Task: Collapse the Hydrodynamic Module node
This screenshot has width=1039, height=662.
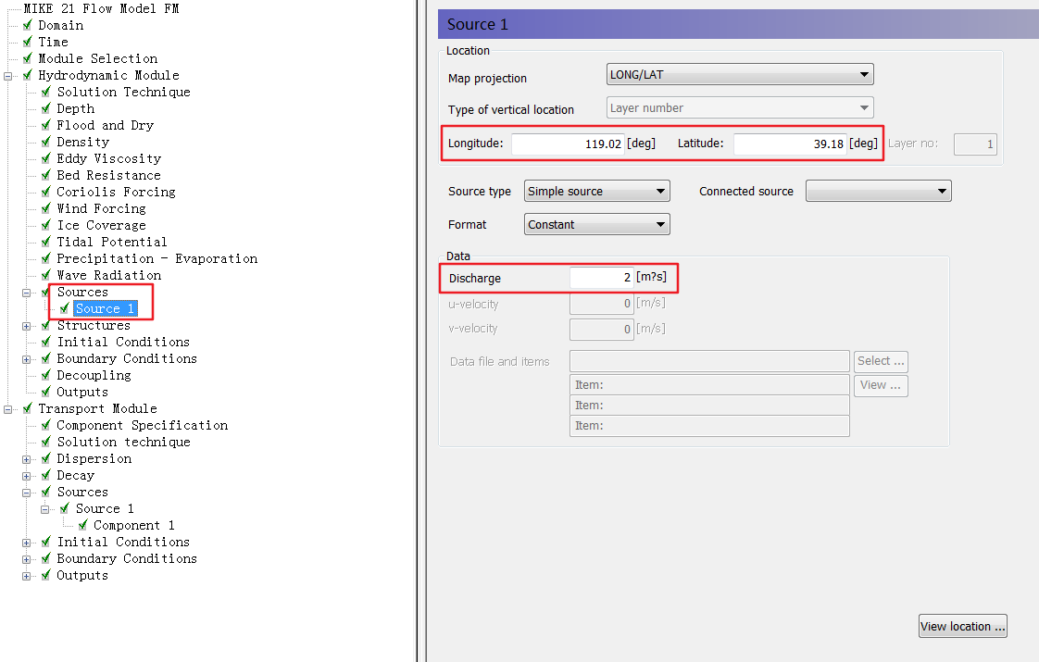Action: [8, 76]
